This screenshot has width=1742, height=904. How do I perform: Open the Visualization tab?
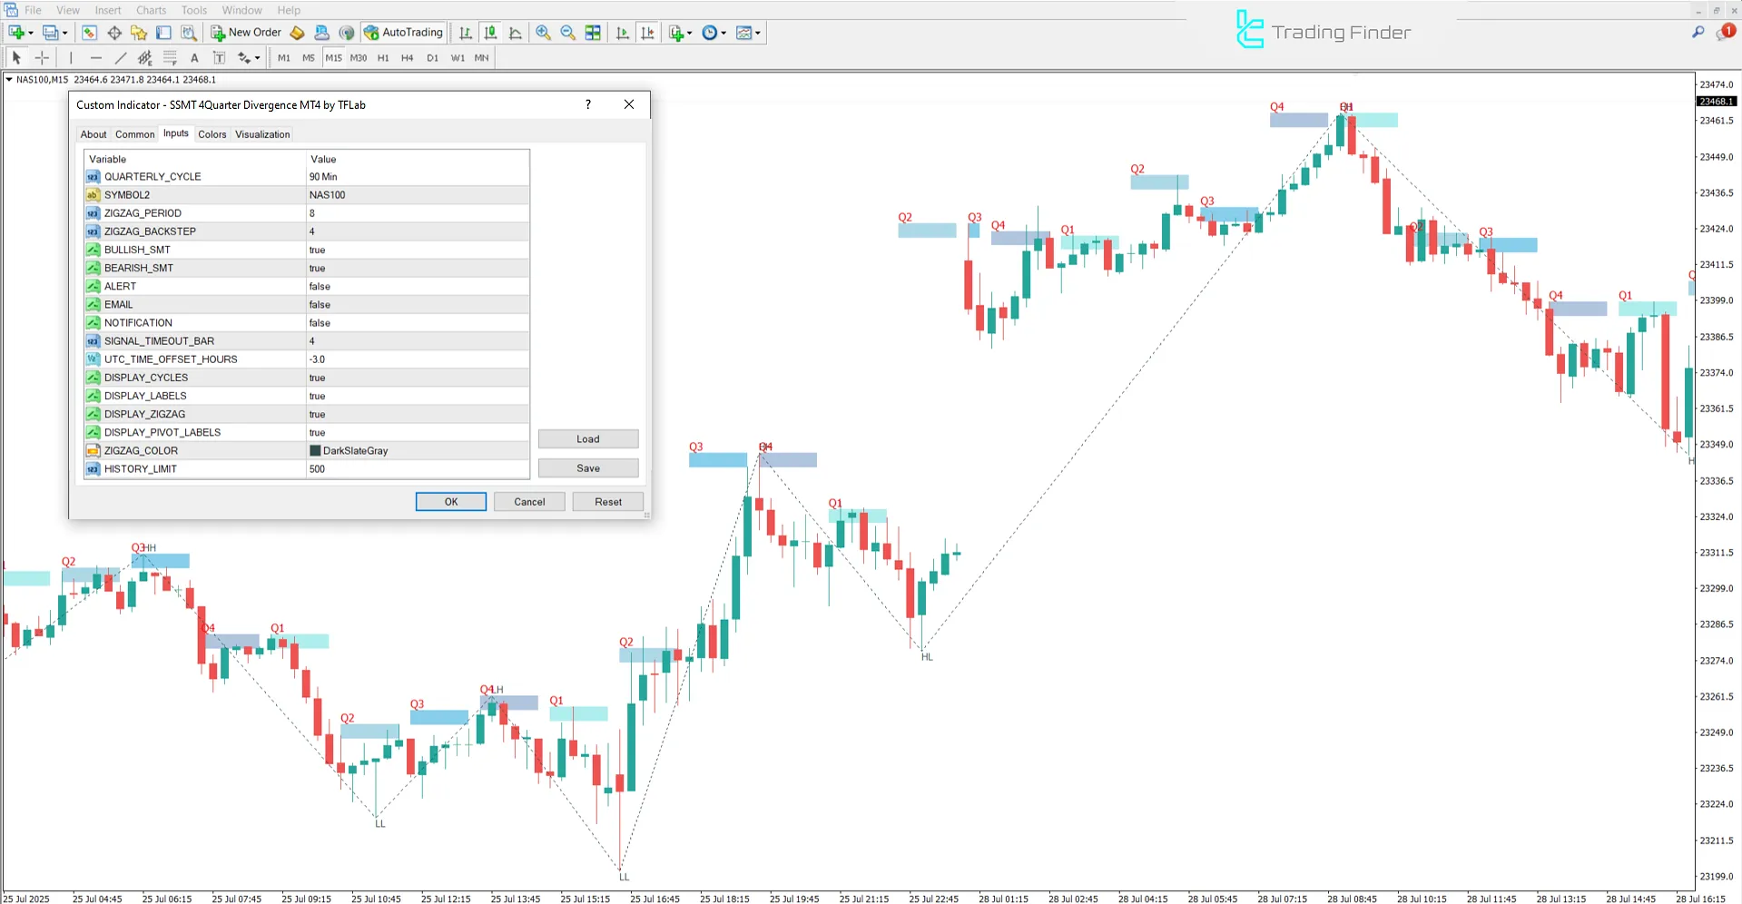(262, 134)
